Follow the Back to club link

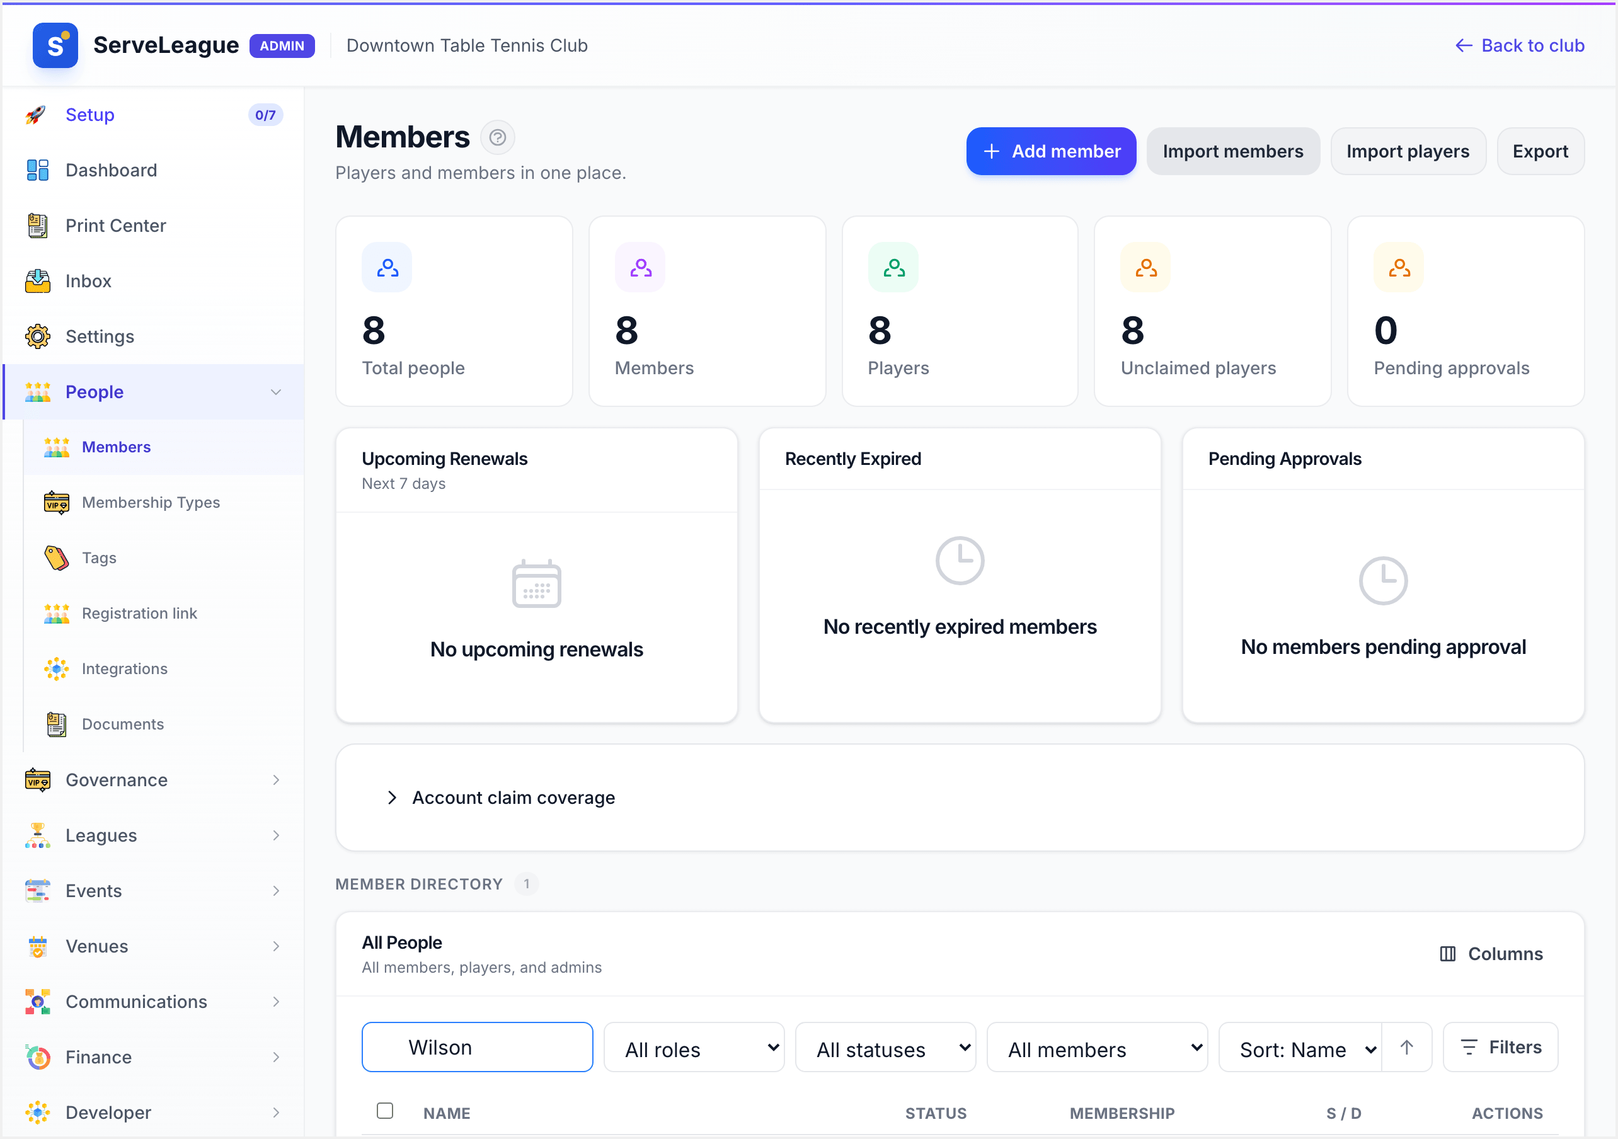point(1520,45)
